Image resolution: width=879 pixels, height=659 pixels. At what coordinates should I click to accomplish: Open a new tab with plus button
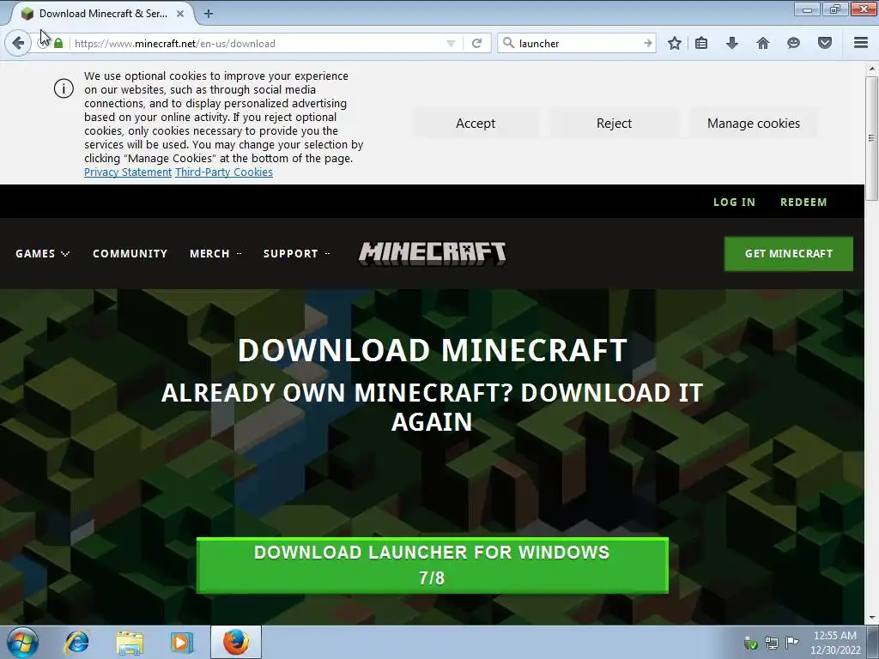[209, 14]
